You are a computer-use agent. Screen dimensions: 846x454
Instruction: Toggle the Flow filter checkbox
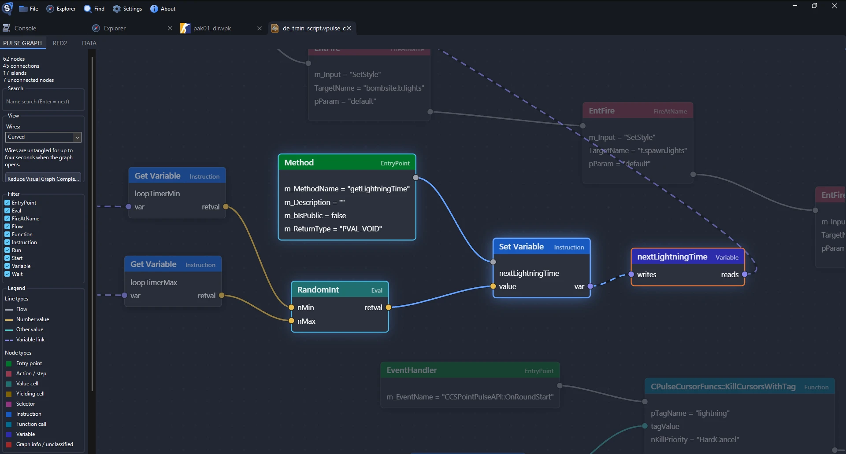(7, 227)
